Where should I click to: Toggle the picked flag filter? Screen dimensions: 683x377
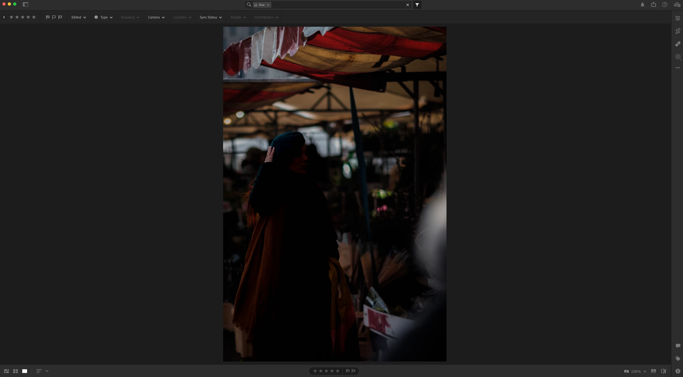(48, 17)
